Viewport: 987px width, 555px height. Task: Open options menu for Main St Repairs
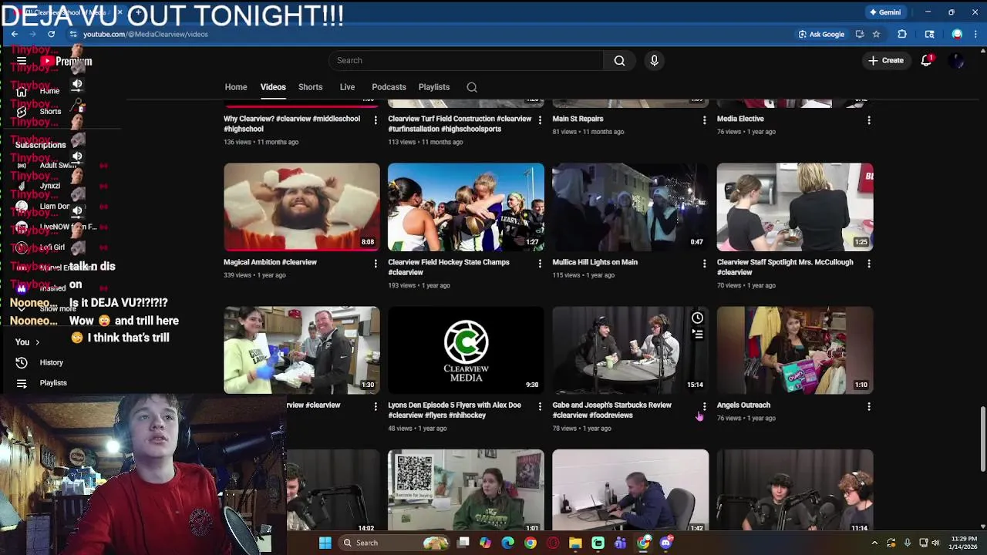pos(704,120)
